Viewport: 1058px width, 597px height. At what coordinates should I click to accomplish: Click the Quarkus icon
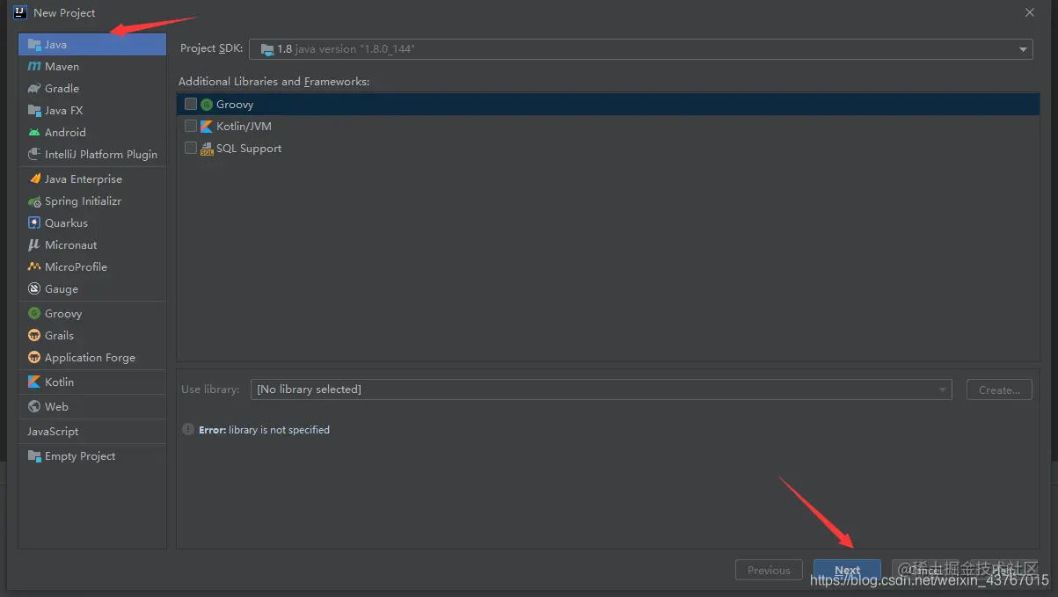coord(34,222)
